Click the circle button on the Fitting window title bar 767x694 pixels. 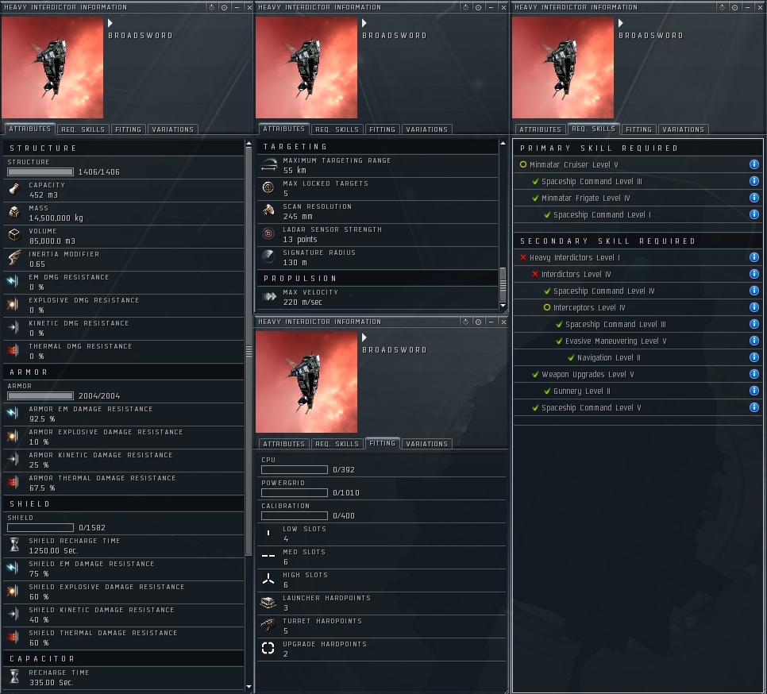coord(479,322)
